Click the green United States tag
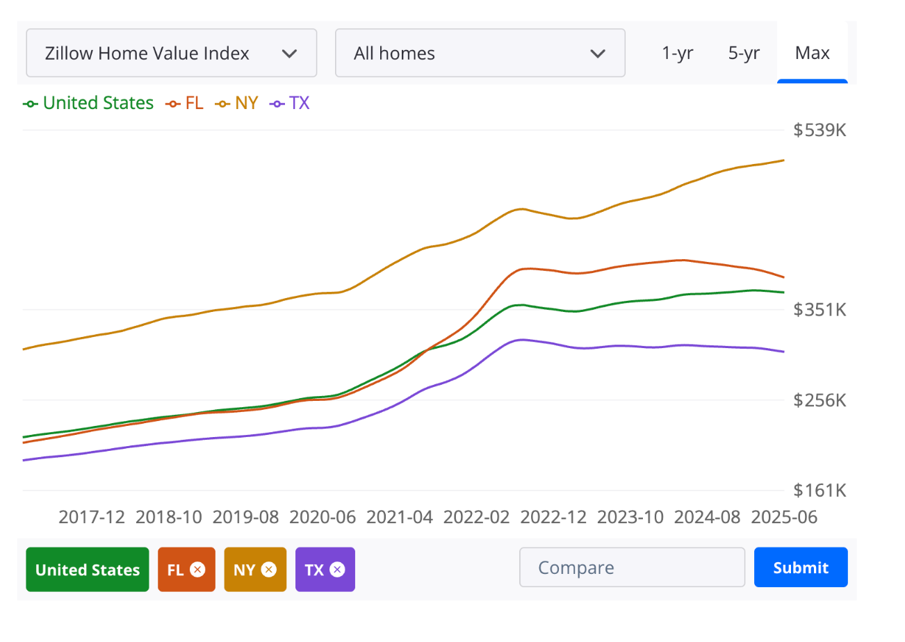The height and width of the screenshot is (642, 905). [88, 570]
